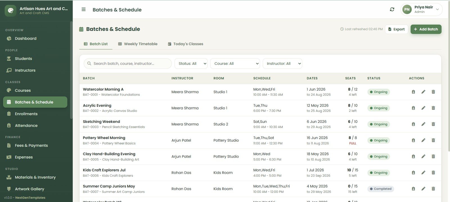Screen dimensions: 450x202
Task: Open Attendance in the sidebar
Action: tap(35, 125)
